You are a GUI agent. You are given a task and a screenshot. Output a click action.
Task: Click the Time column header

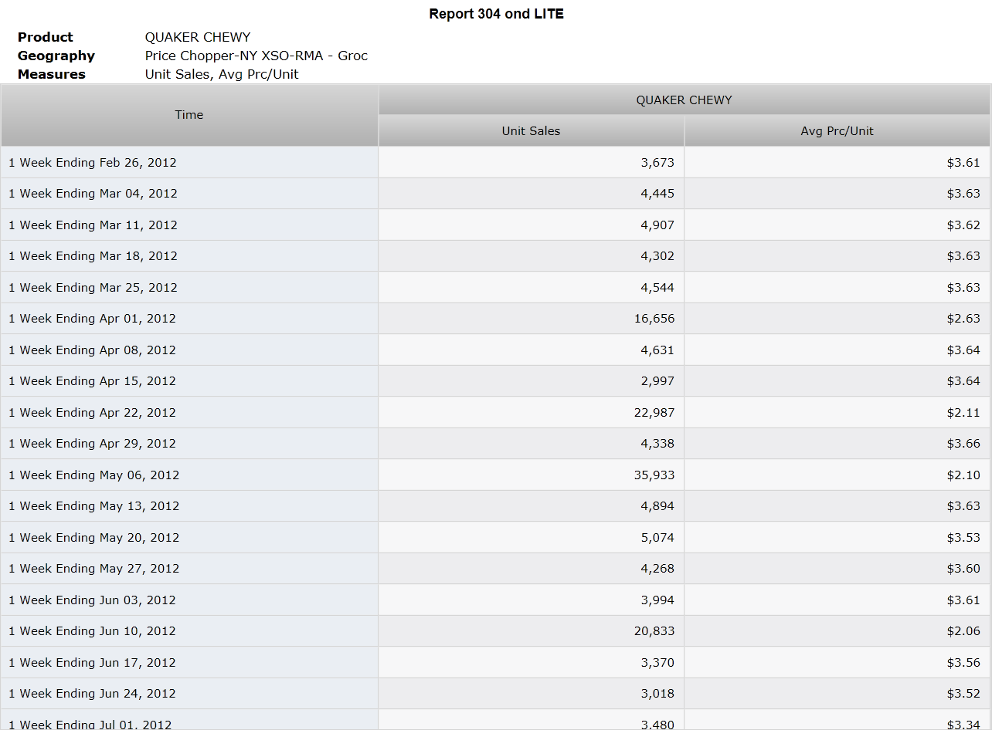point(189,115)
